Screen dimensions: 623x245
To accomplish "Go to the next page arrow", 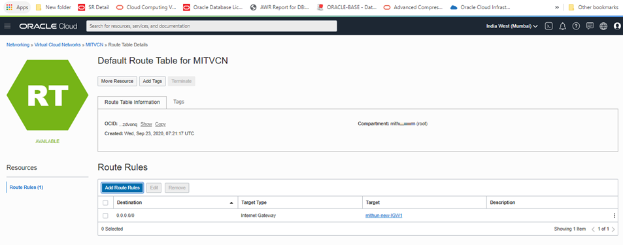I will coord(613,229).
